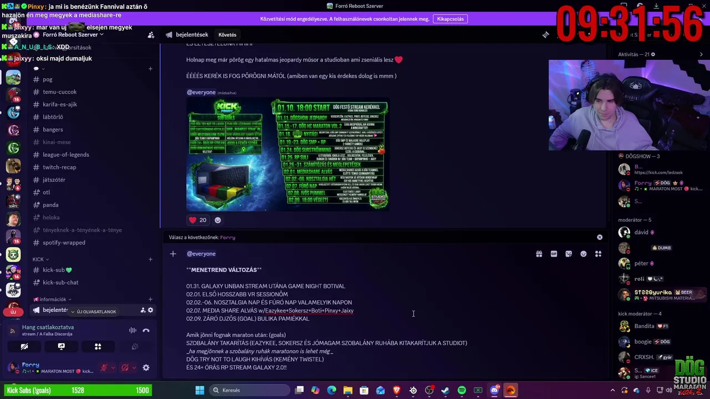Click the taskbar Keresés search box
The height and width of the screenshot is (399, 710).
(250, 390)
